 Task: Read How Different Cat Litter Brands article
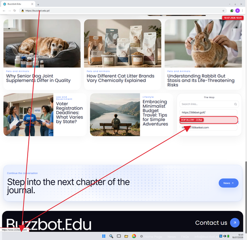coord(121,78)
